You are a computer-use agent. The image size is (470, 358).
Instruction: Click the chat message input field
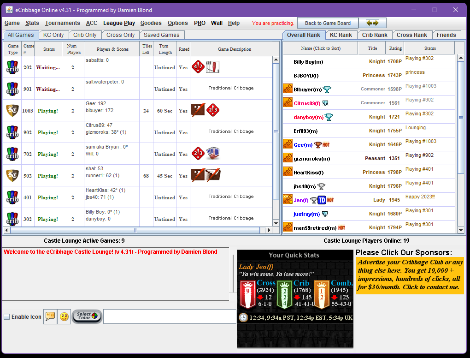tap(169, 316)
